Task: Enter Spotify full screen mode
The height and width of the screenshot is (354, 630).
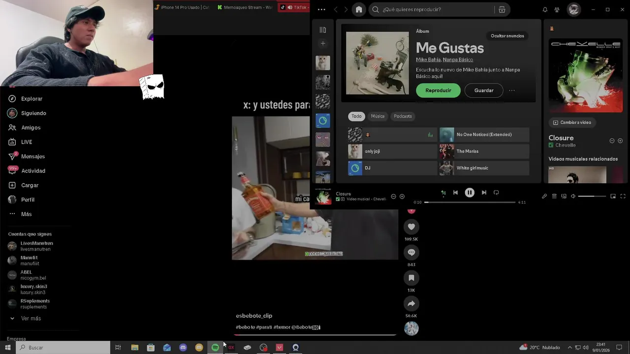Action: point(623,196)
